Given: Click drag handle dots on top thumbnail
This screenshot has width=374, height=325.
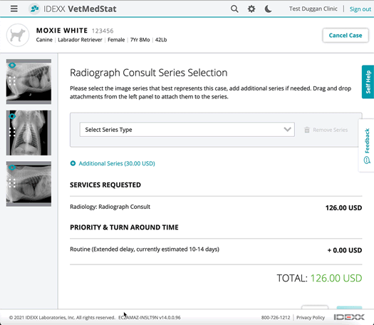Looking at the screenshot, I should [12, 81].
